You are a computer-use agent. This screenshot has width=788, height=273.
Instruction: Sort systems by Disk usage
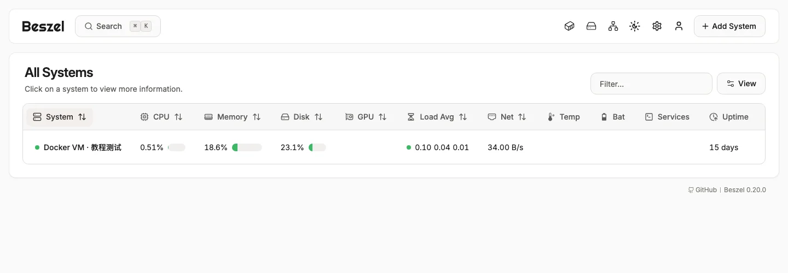302,117
